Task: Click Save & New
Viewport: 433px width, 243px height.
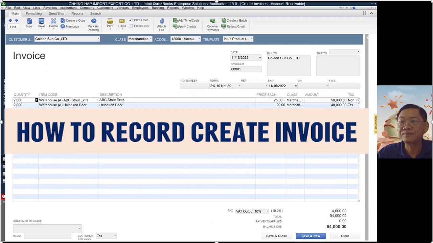Action: click(x=311, y=236)
